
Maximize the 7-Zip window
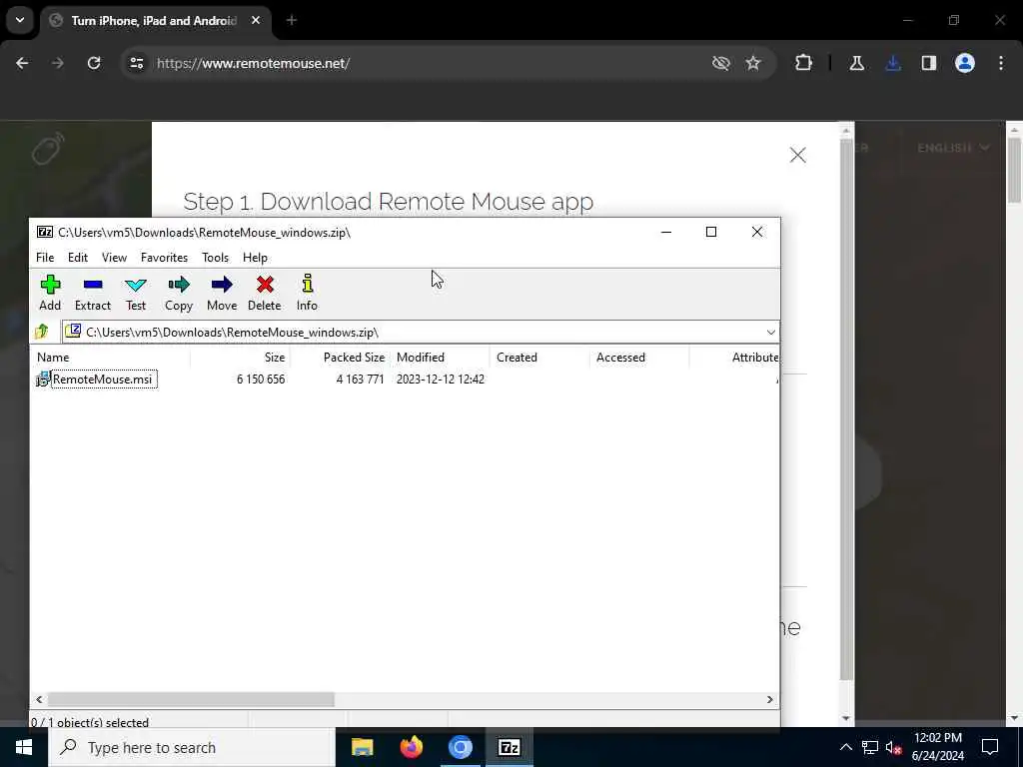click(711, 232)
